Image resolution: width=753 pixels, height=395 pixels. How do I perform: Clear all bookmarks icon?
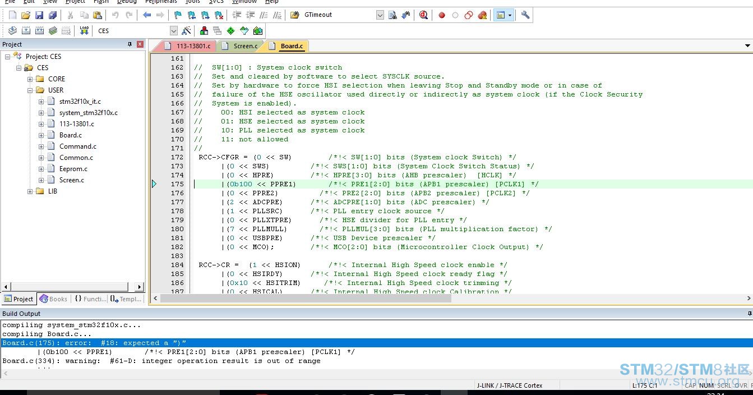pos(219,15)
